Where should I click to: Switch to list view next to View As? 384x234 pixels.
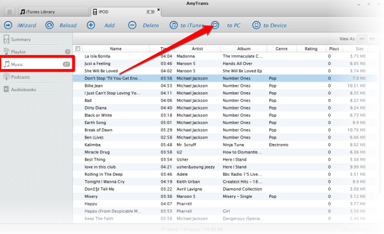coord(362,38)
